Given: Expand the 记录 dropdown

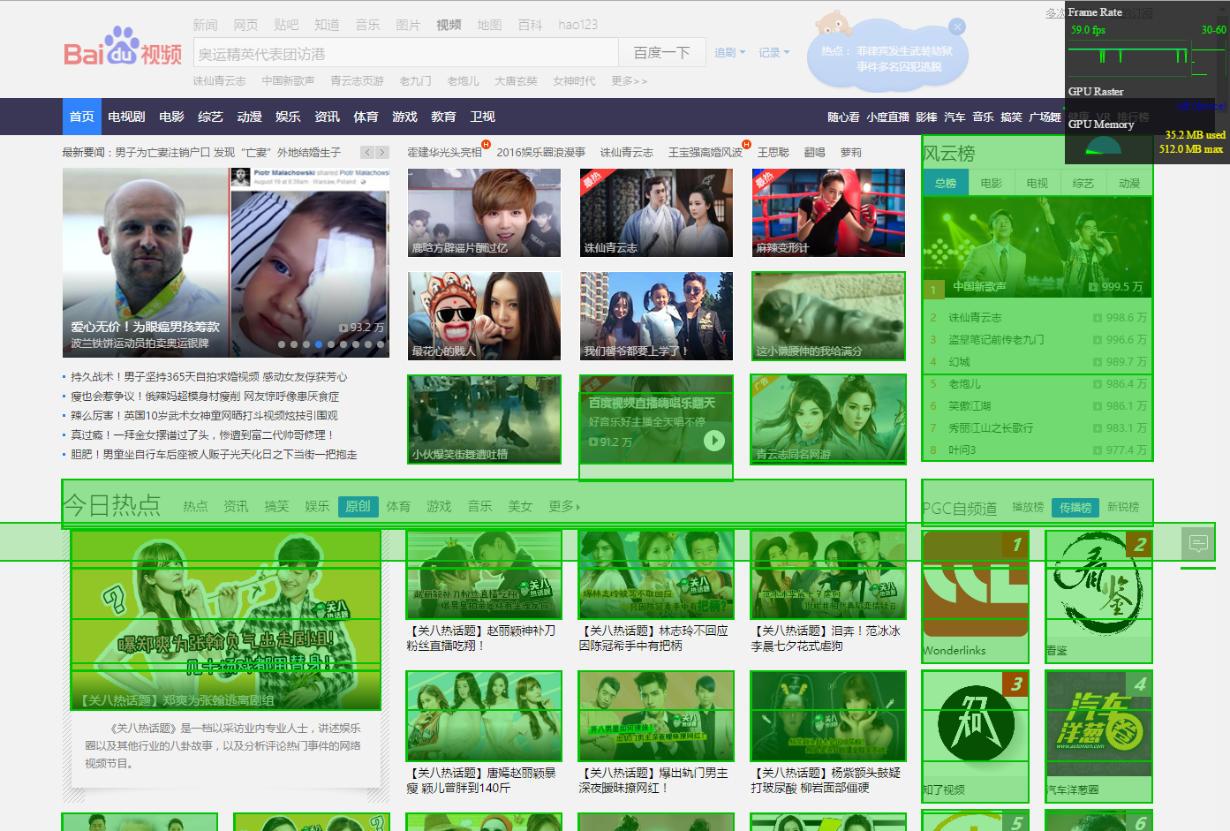Looking at the screenshot, I should pyautogui.click(x=774, y=53).
